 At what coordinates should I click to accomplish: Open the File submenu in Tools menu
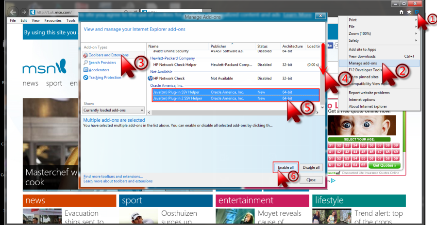pyautogui.click(x=379, y=27)
